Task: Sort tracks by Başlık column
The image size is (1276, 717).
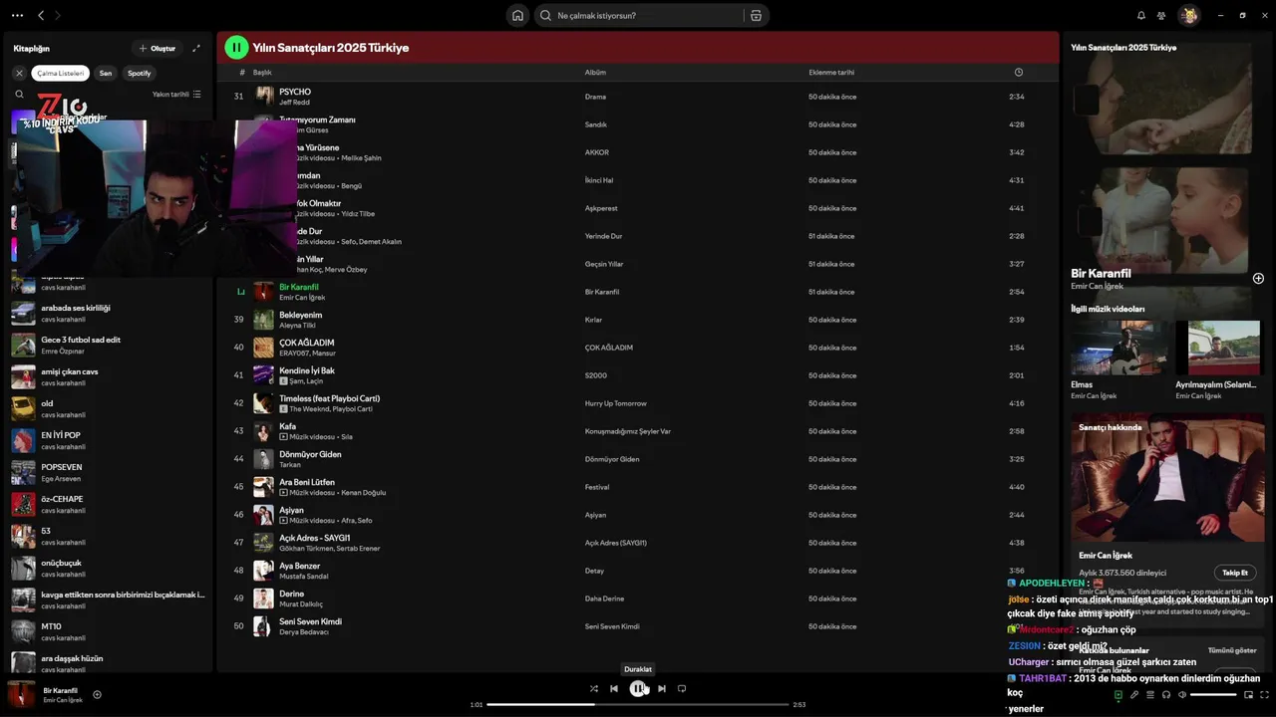Action: pyautogui.click(x=262, y=73)
